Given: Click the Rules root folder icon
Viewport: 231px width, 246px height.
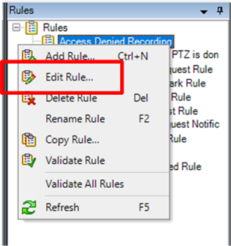Looking at the screenshot, I should pos(31,28).
